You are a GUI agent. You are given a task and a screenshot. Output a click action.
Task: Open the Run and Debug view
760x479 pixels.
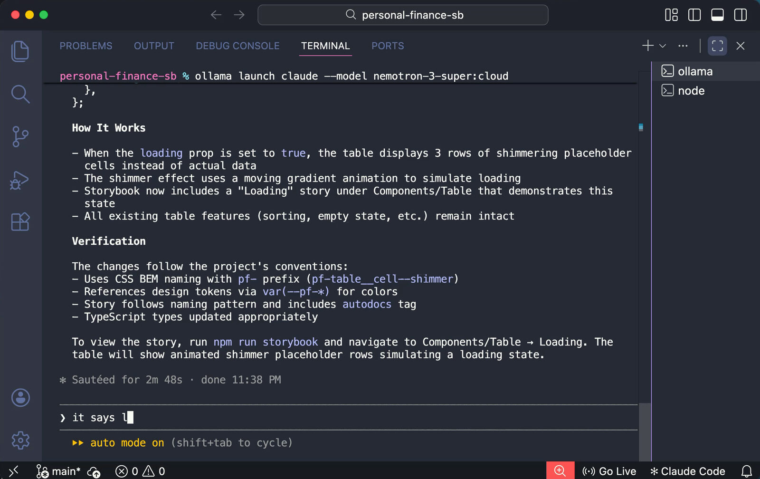pos(20,180)
